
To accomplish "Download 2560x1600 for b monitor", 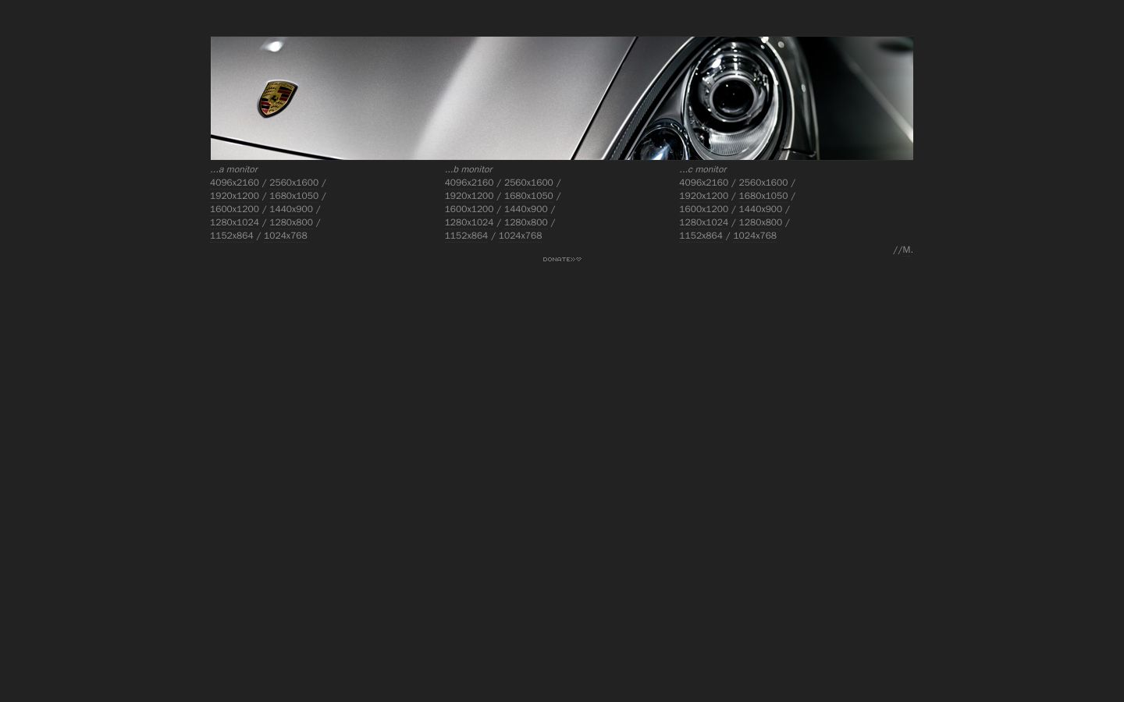I will [x=528, y=183].
